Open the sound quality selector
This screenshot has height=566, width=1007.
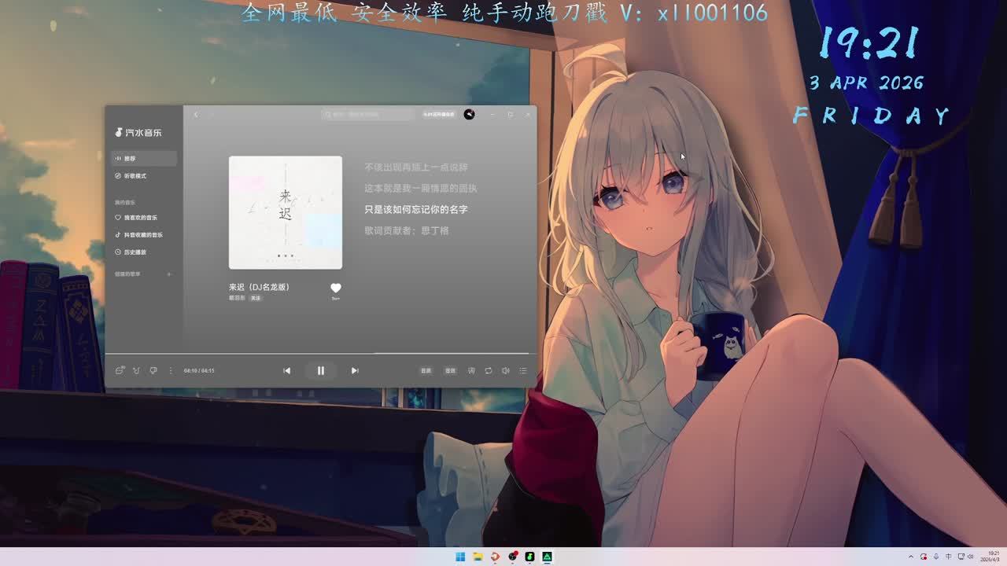click(x=426, y=370)
